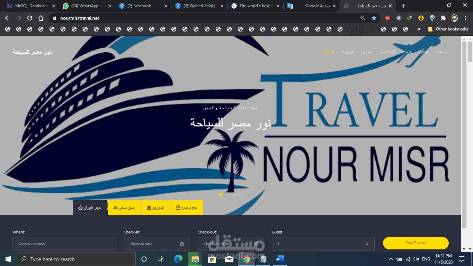Switch to the WhatsApp tab
Image resolution: width=473 pixels, height=266 pixels.
click(x=87, y=6)
